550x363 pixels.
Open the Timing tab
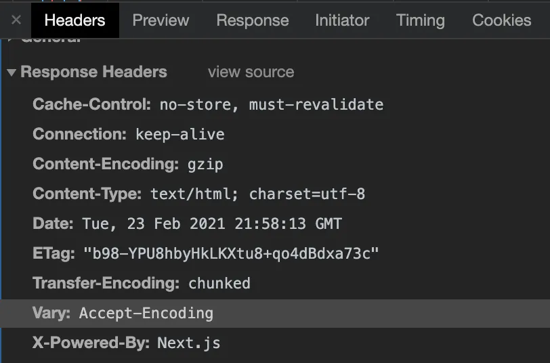coord(420,20)
